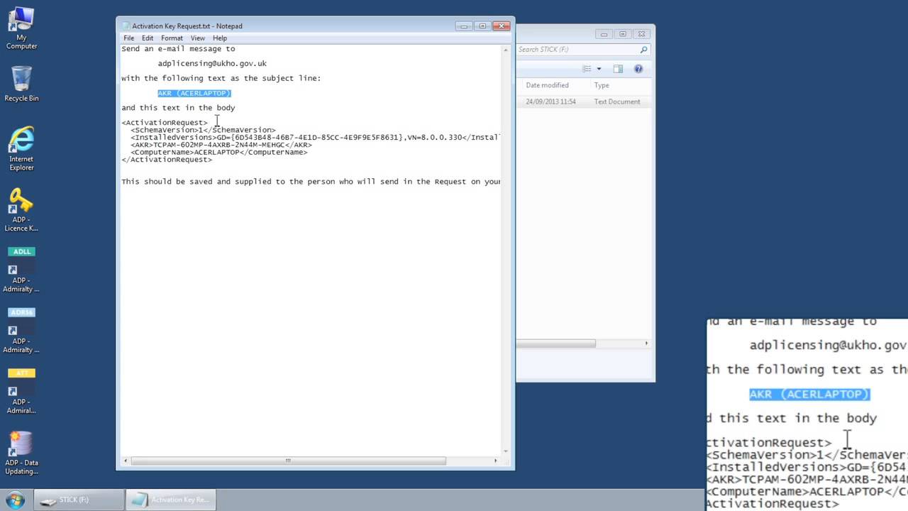Click the 'Send an e-mail message to' line
The height and width of the screenshot is (511, 908).
click(x=178, y=49)
